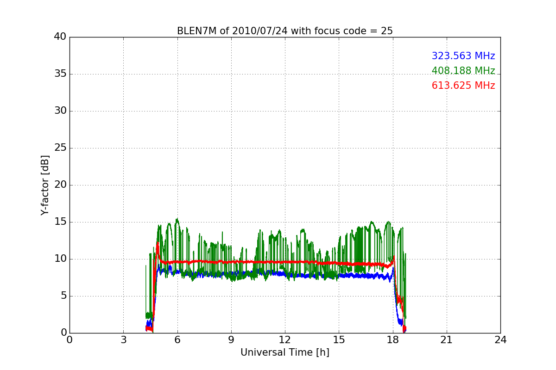The width and height of the screenshot is (556, 370).
Task: Select the 323.563 MHz legend label
Action: pos(463,56)
